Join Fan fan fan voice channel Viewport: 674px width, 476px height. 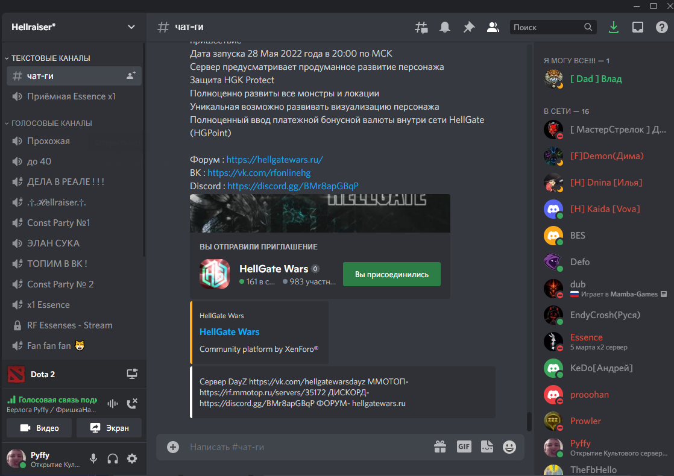pyautogui.click(x=74, y=346)
